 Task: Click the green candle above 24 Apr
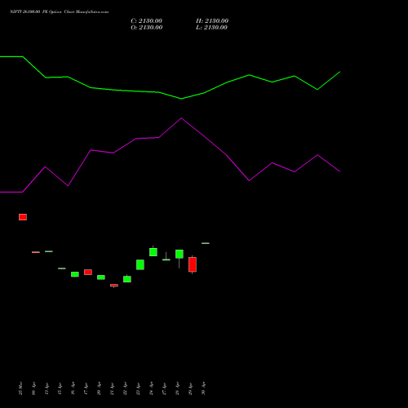coord(153,252)
